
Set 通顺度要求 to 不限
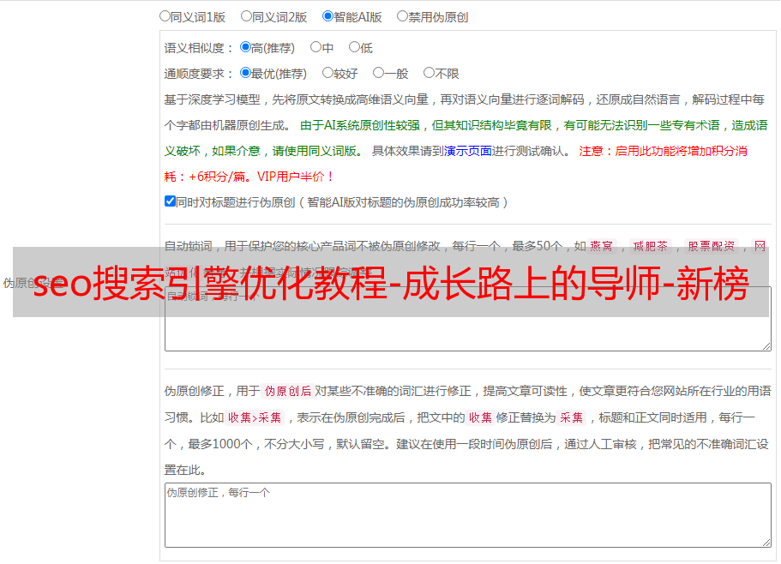tap(429, 73)
